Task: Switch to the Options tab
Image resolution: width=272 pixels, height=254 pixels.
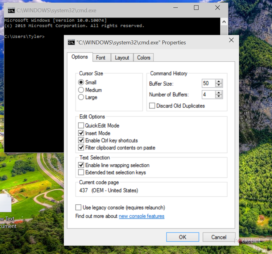Action: pyautogui.click(x=80, y=57)
